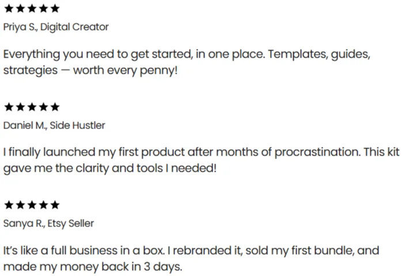Click the name Sanya R., Etsy Seller
This screenshot has height=276, width=413.
pos(48,224)
